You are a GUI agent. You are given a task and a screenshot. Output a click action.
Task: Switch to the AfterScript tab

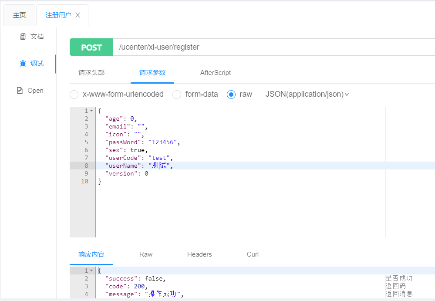[216, 73]
